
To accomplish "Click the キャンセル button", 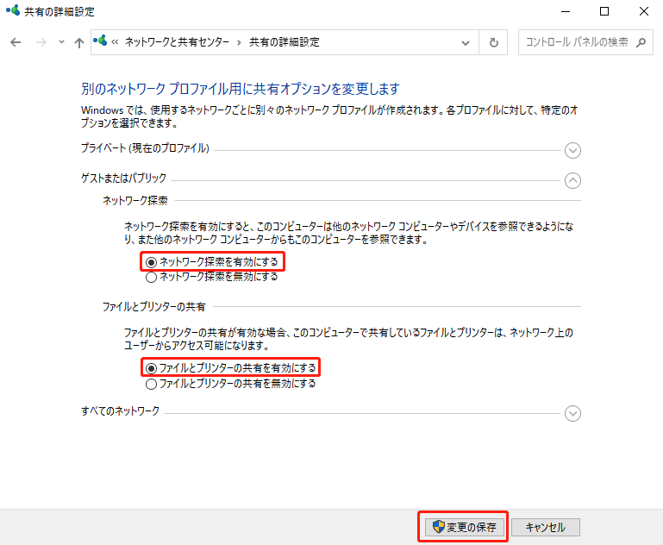I will (546, 527).
